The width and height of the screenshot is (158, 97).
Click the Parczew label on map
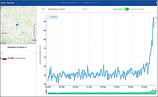click(x=4, y=33)
